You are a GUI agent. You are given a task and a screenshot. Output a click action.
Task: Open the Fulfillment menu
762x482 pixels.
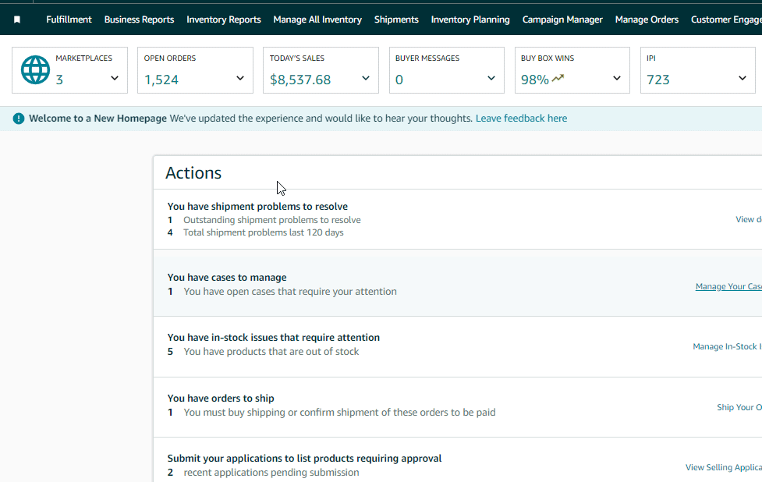pyautogui.click(x=69, y=19)
